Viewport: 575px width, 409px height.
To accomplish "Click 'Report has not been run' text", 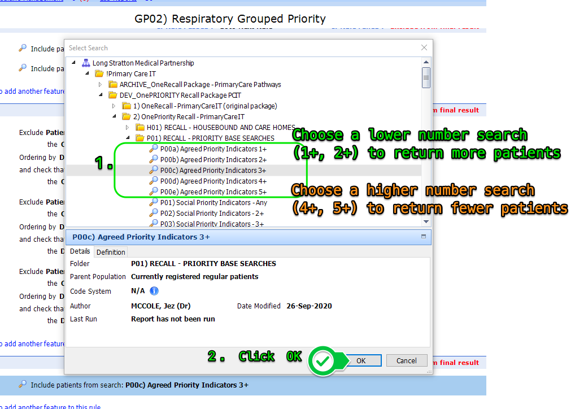I will pos(173,319).
